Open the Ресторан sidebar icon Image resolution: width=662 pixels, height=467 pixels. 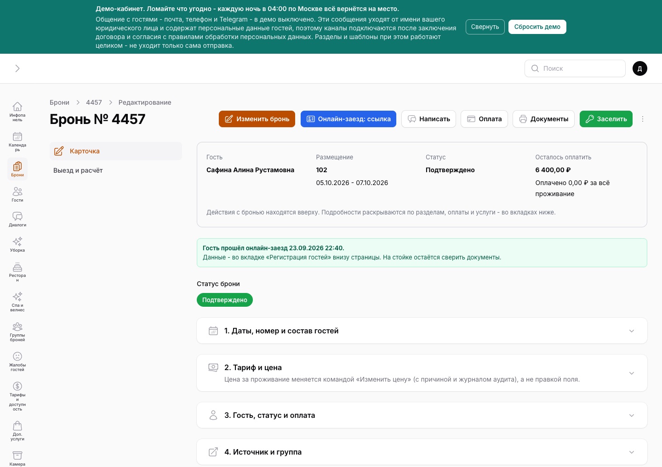click(17, 272)
